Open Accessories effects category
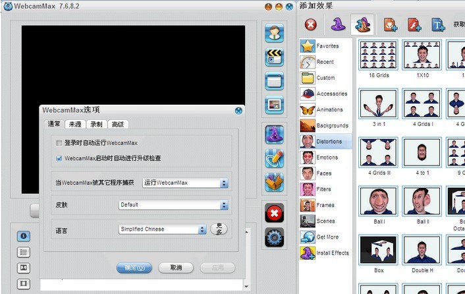Screen dimensions: 465x294 click(x=325, y=94)
